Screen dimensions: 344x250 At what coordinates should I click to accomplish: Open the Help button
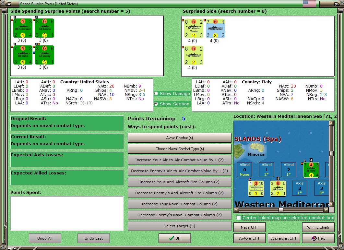tap(318, 238)
